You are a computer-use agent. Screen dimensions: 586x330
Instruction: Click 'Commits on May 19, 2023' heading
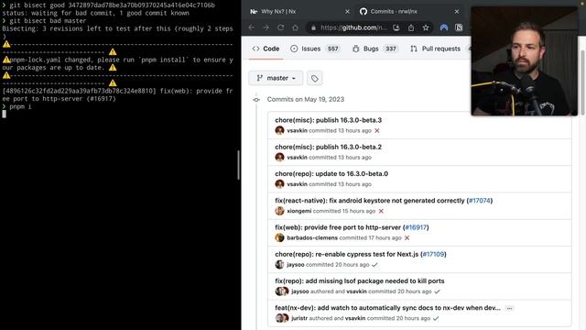[306, 100]
